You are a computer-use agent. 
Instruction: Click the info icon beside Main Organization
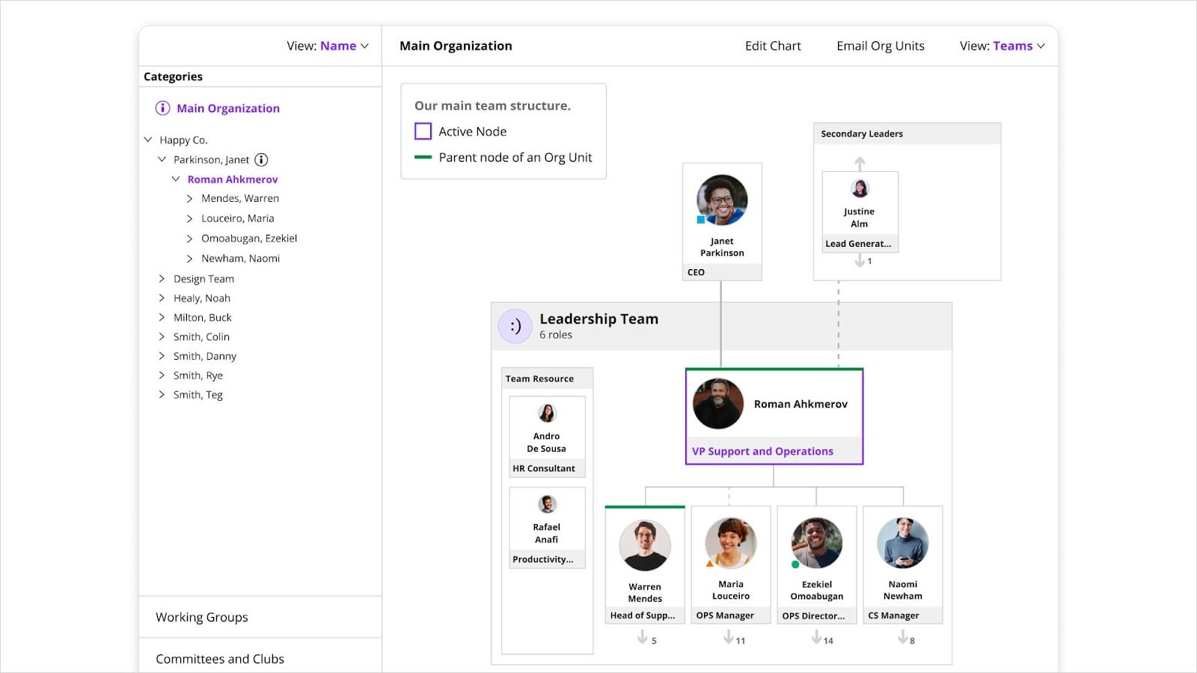(162, 108)
